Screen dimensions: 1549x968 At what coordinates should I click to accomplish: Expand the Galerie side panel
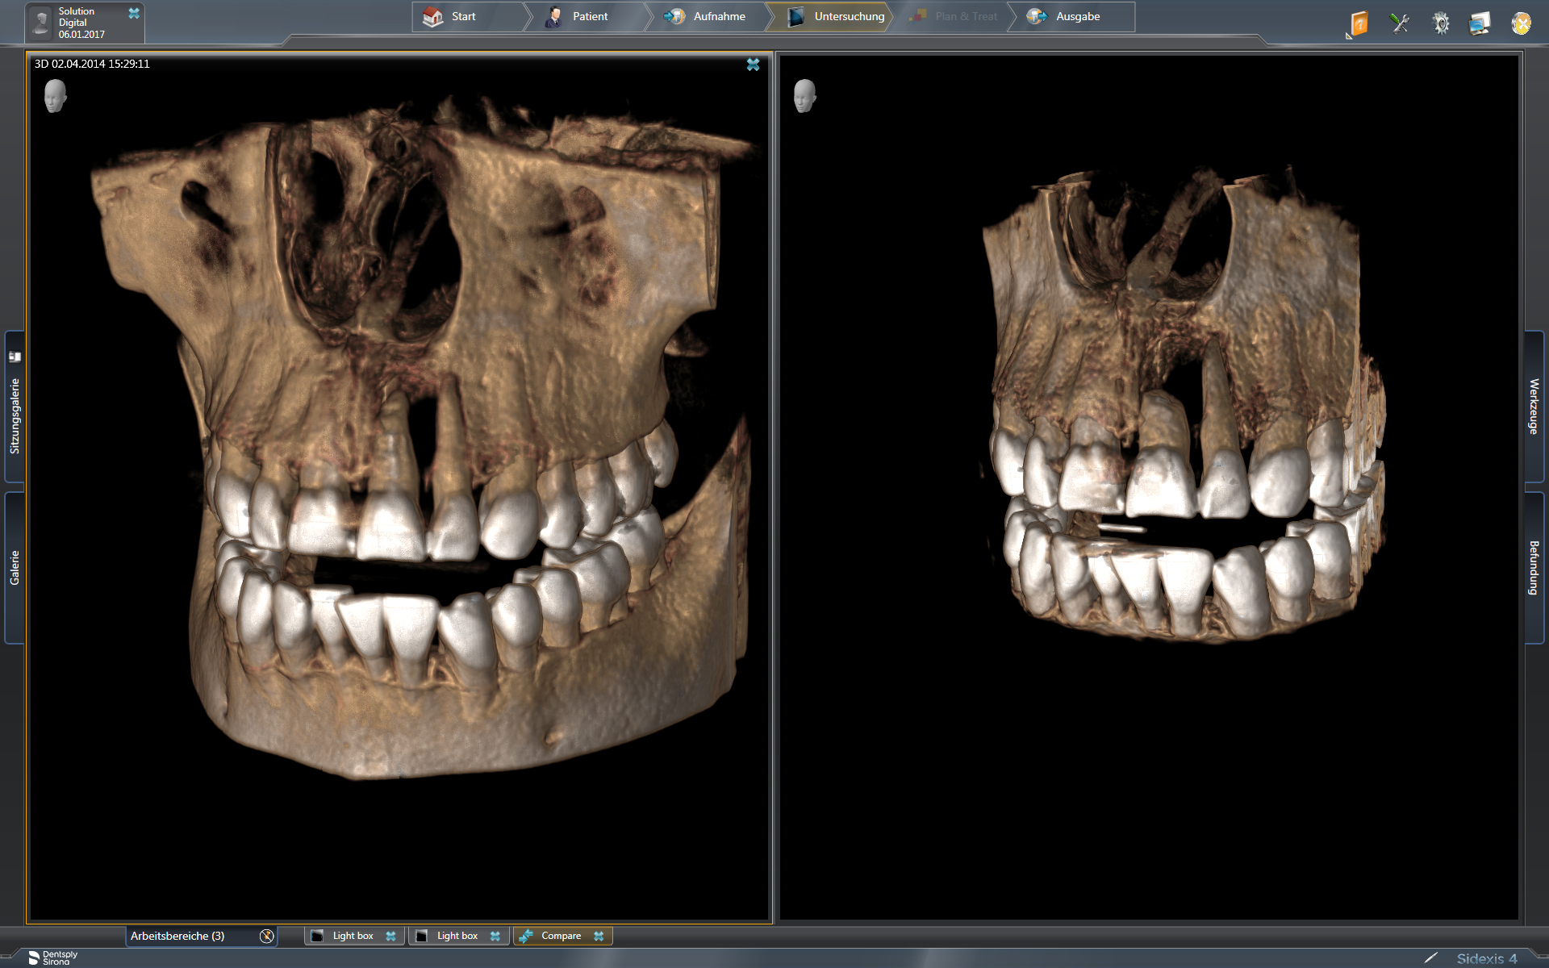click(15, 568)
